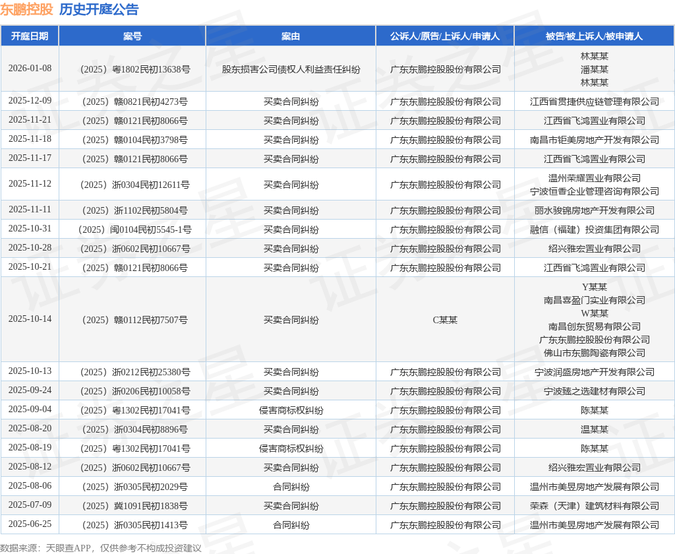Click plaintiff C某某
This screenshot has height=554, width=675.
445,320
